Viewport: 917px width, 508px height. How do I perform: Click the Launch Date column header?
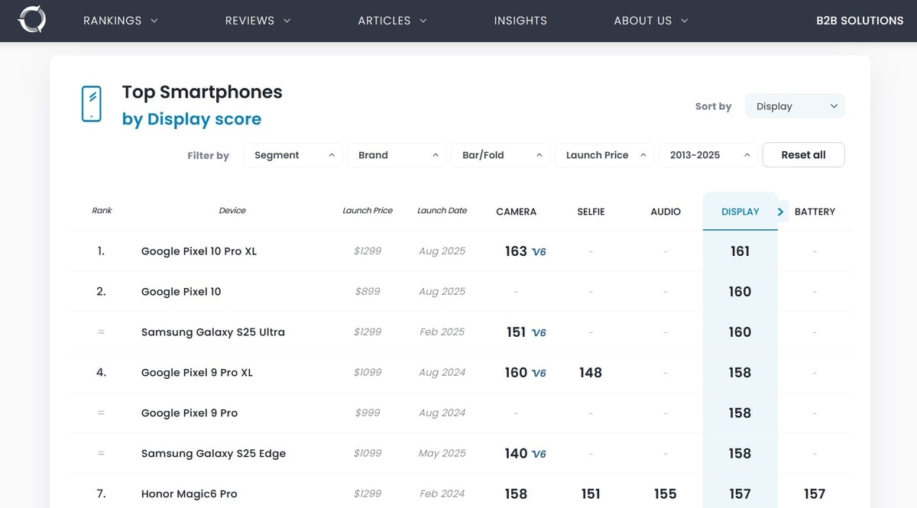[442, 211]
